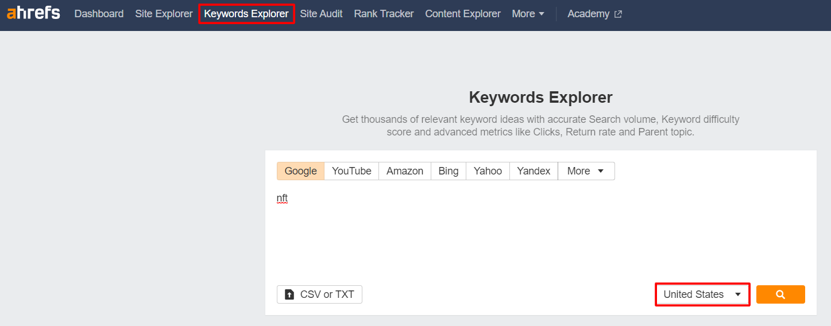831x326 pixels.
Task: Switch to the Yahoo tab
Action: coord(488,171)
